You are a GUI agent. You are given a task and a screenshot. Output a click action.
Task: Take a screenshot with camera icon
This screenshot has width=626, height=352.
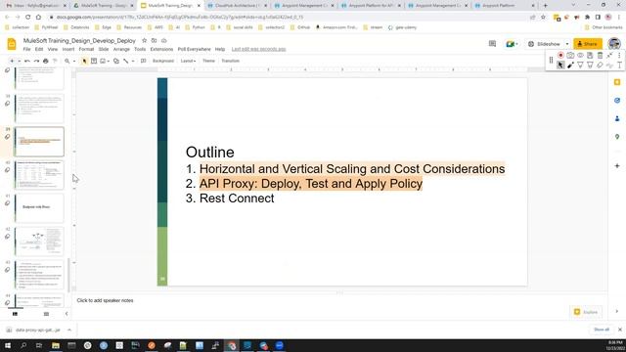coord(570,56)
